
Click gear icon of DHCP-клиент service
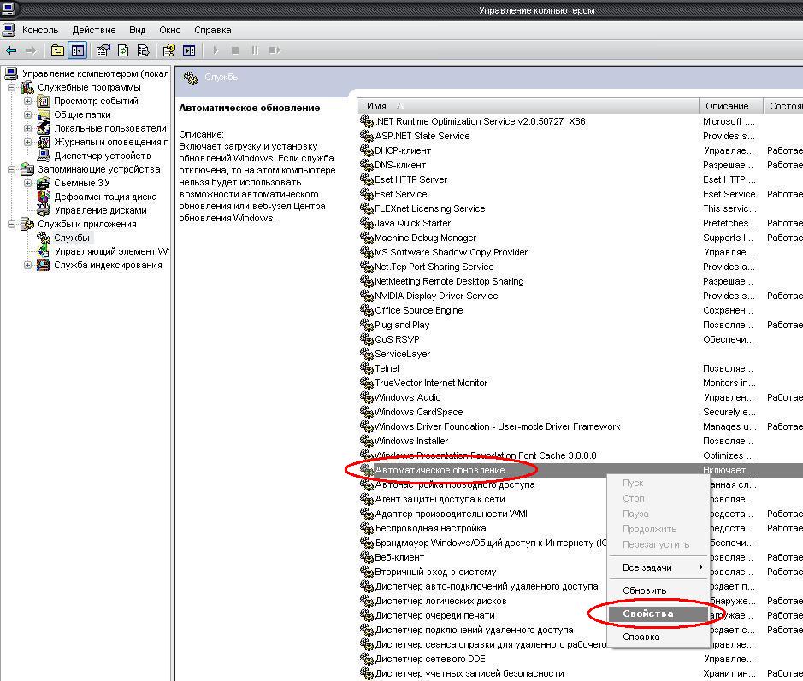click(366, 150)
